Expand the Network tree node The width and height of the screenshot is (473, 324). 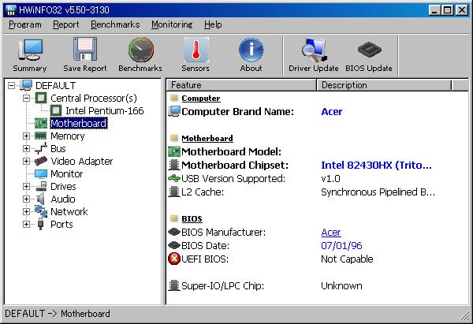tap(26, 212)
